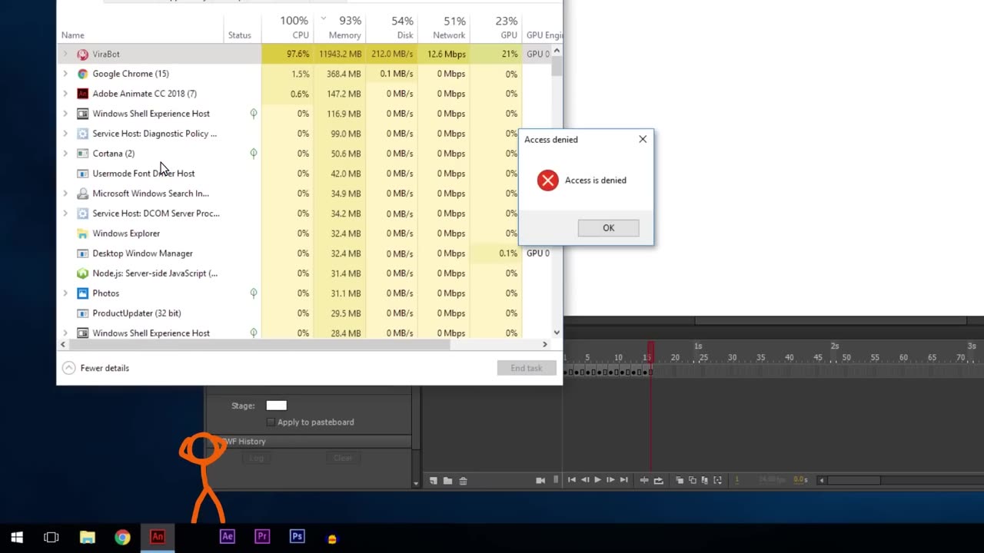Expand Service Host: Diagnostic Policy row
This screenshot has height=553, width=984.
pyautogui.click(x=65, y=134)
